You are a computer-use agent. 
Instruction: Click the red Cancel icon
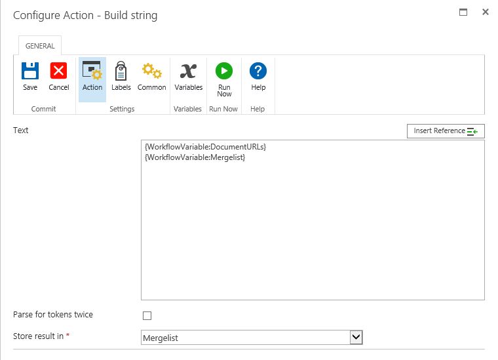(x=59, y=71)
